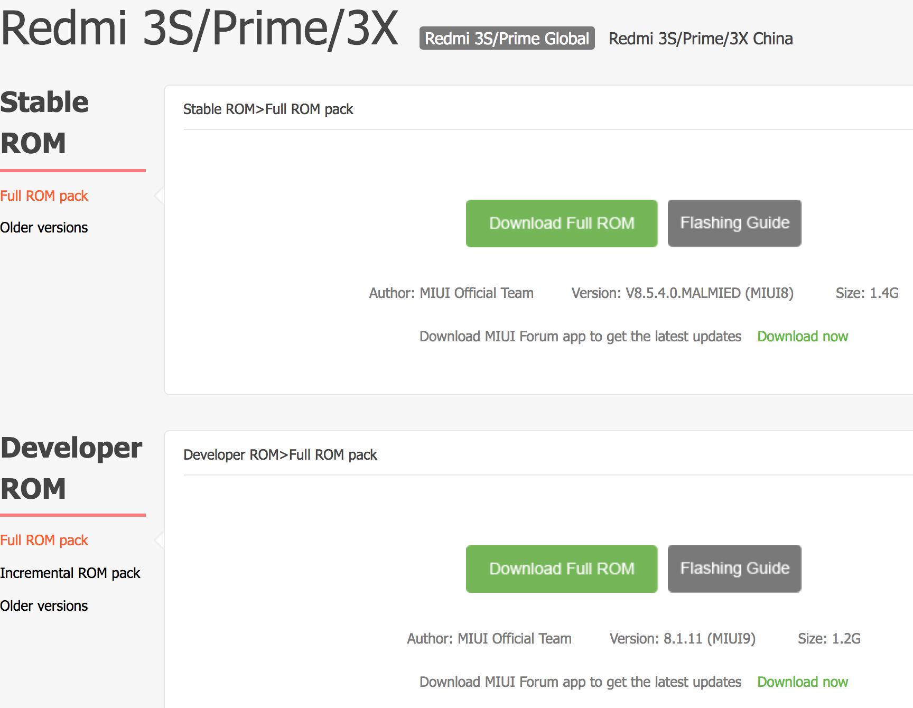Click Download Full ROM for Developer ROM

click(561, 569)
